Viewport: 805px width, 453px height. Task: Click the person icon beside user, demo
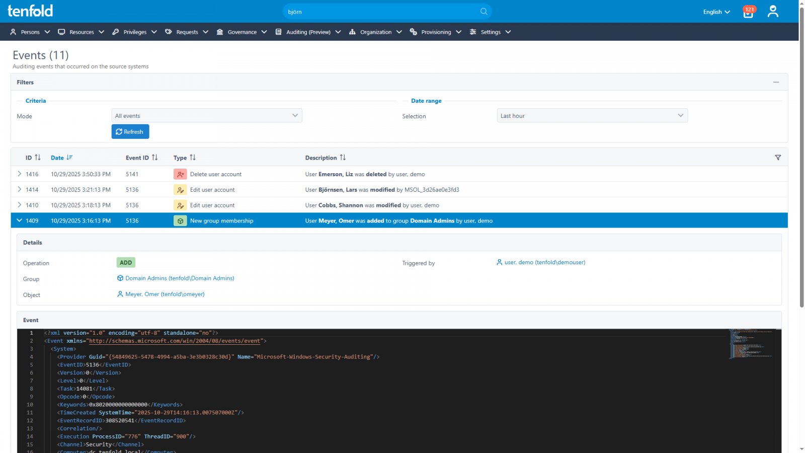click(498, 262)
